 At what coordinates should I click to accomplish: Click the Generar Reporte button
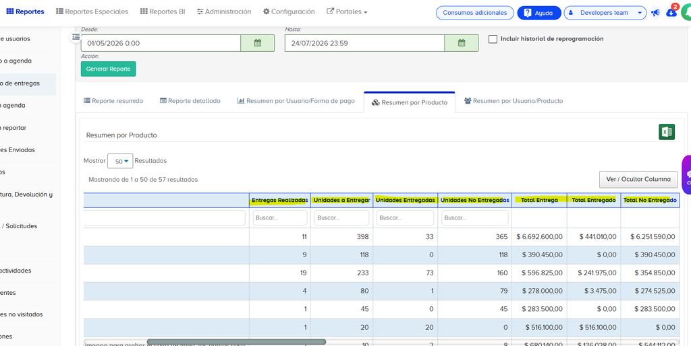109,69
